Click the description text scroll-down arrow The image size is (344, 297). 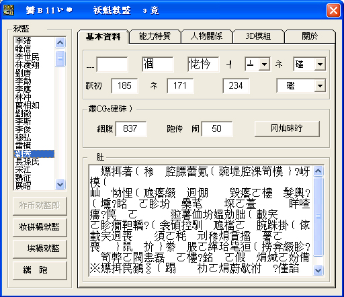coord(318,270)
